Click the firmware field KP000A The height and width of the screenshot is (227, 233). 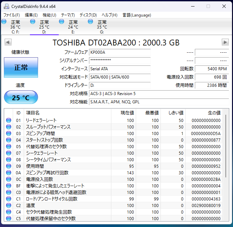tap(120, 52)
